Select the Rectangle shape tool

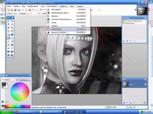(x=9, y=52)
